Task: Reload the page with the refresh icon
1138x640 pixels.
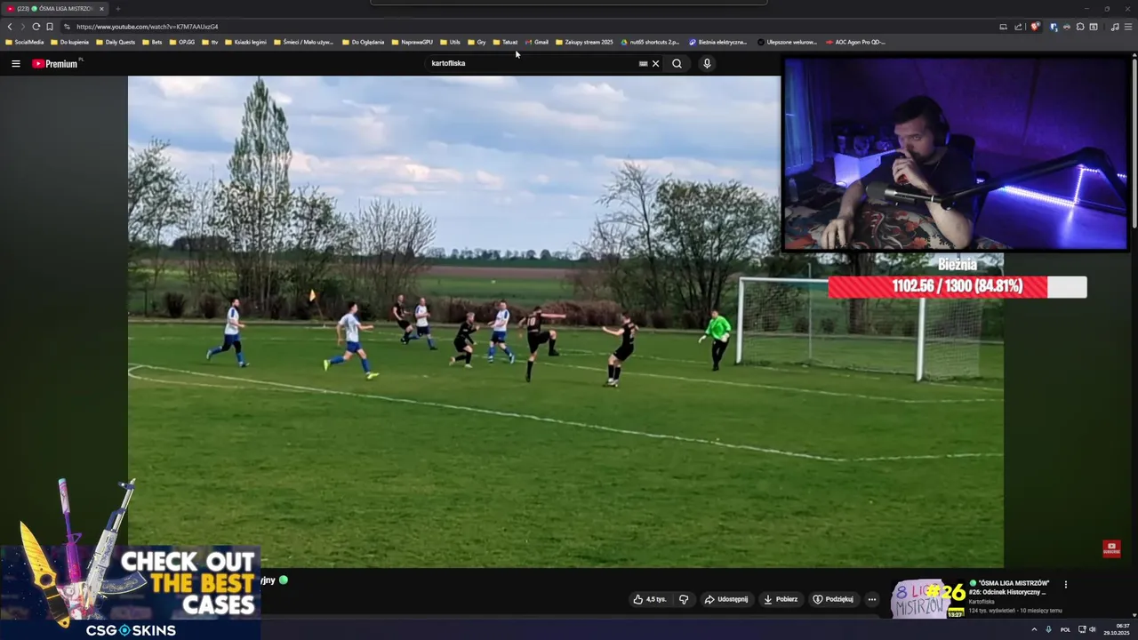Action: point(36,27)
